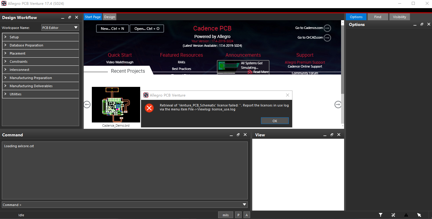This screenshot has height=219, width=432.
Task: Expand the Interconnect workflow section
Action: 40,70
